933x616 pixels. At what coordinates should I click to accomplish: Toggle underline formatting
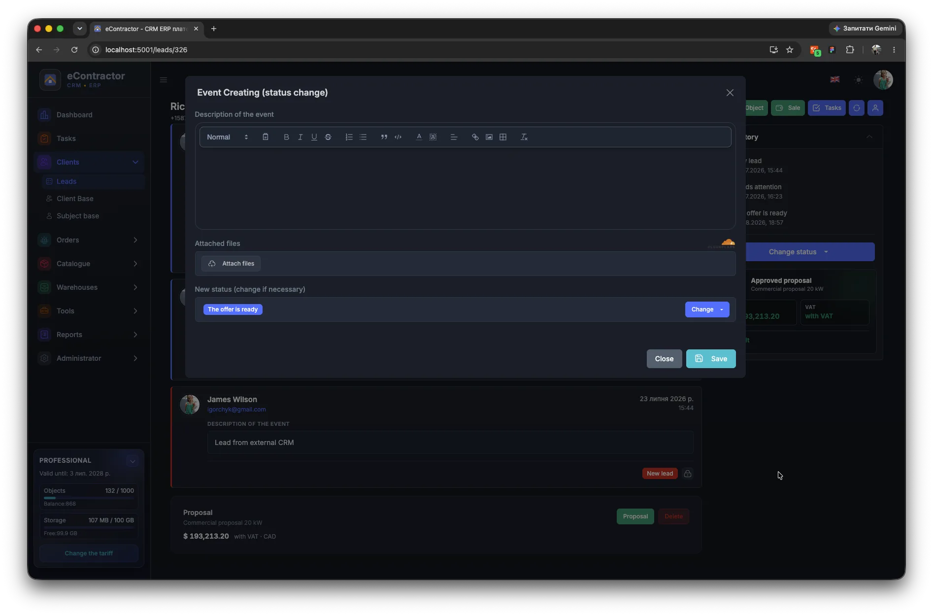pos(314,137)
